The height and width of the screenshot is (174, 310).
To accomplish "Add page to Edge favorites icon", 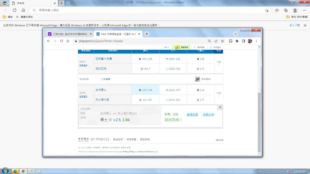I will click(267, 10).
